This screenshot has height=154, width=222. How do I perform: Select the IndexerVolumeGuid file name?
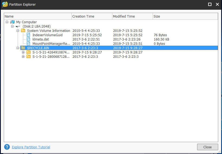[47, 35]
